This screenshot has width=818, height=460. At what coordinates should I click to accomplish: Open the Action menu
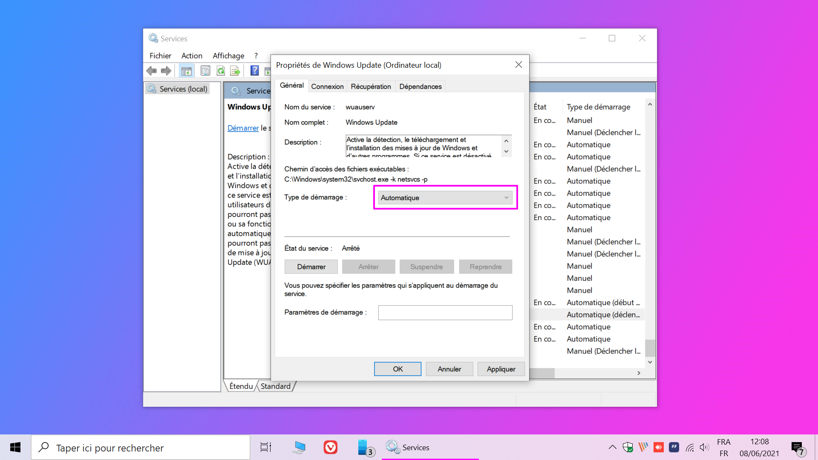pyautogui.click(x=192, y=56)
